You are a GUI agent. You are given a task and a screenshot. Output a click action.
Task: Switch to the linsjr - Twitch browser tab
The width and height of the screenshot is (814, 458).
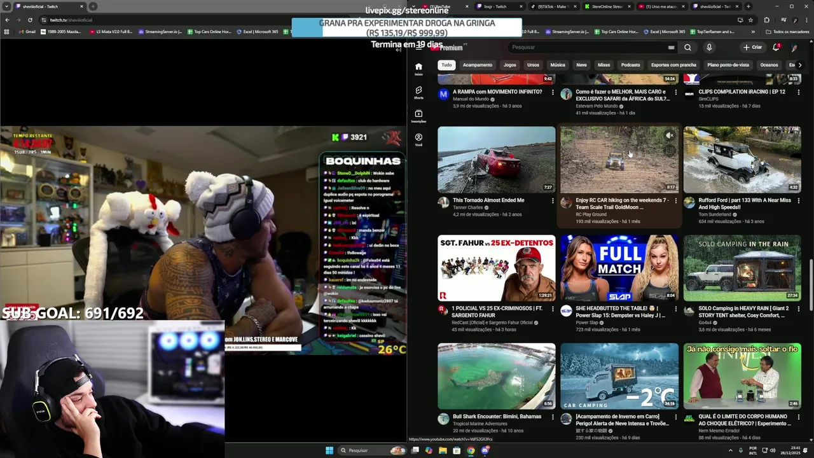tap(499, 6)
